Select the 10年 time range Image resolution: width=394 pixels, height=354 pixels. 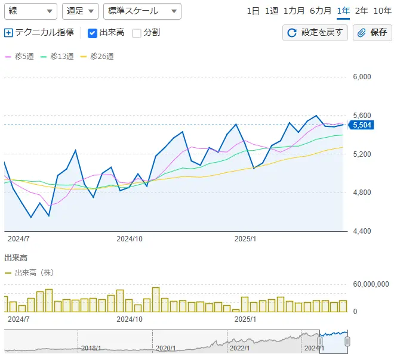[383, 11]
